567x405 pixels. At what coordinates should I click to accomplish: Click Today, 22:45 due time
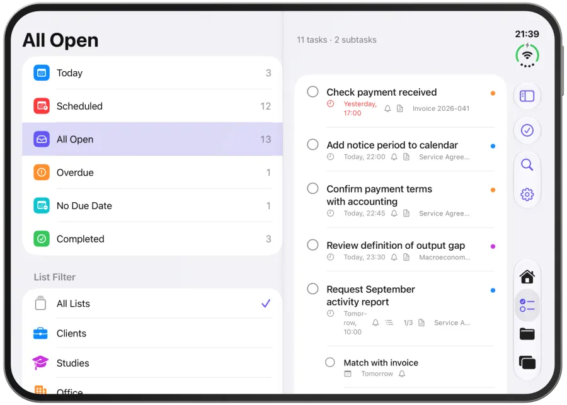pyautogui.click(x=364, y=214)
